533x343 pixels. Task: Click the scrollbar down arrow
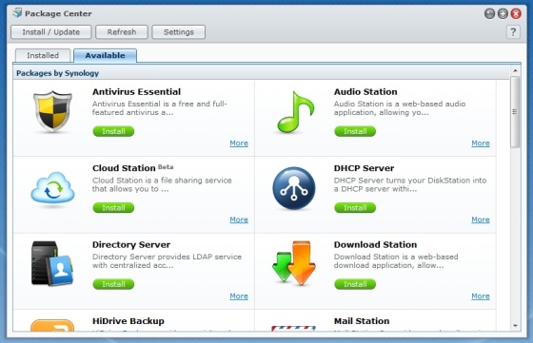(515, 326)
